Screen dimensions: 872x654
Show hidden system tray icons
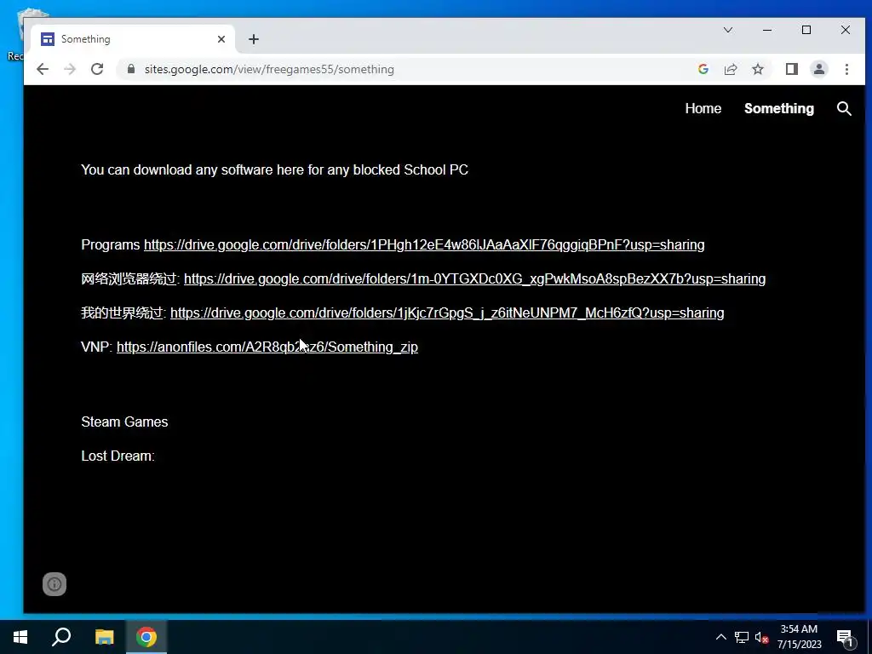(720, 637)
